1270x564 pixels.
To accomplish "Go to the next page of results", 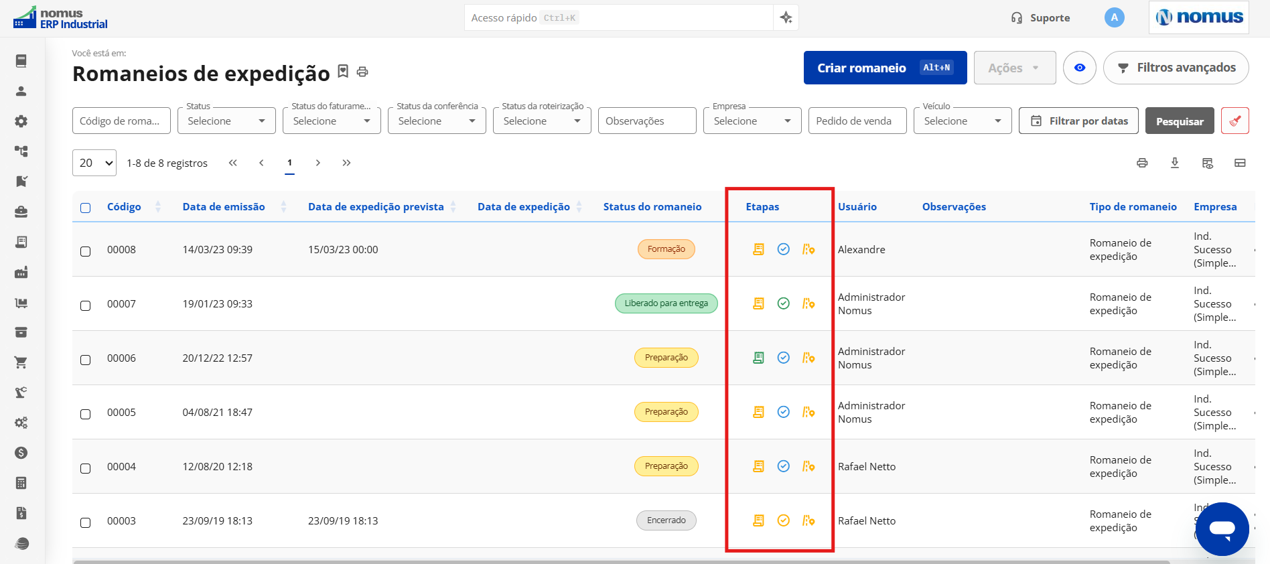I will coord(318,163).
